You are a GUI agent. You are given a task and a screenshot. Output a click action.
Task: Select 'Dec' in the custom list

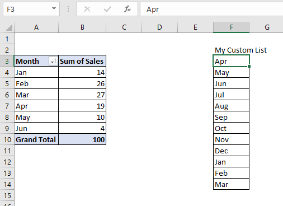pos(231,151)
